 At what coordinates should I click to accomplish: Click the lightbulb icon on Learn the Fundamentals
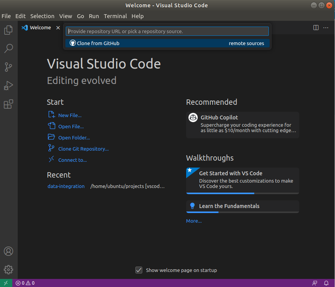click(192, 206)
